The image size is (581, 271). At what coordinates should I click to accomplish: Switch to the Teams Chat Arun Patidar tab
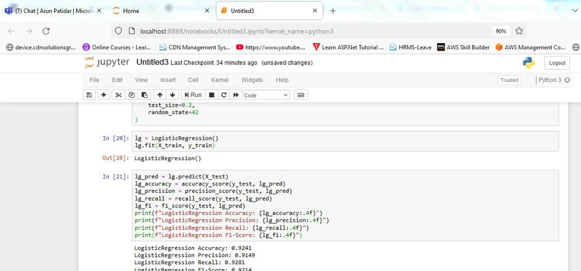coord(54,11)
